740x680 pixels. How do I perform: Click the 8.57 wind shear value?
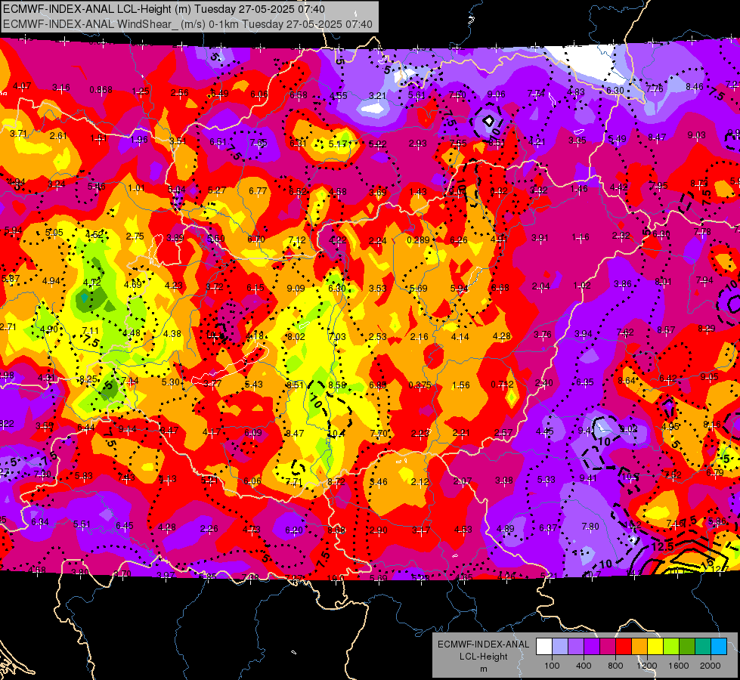(666, 330)
